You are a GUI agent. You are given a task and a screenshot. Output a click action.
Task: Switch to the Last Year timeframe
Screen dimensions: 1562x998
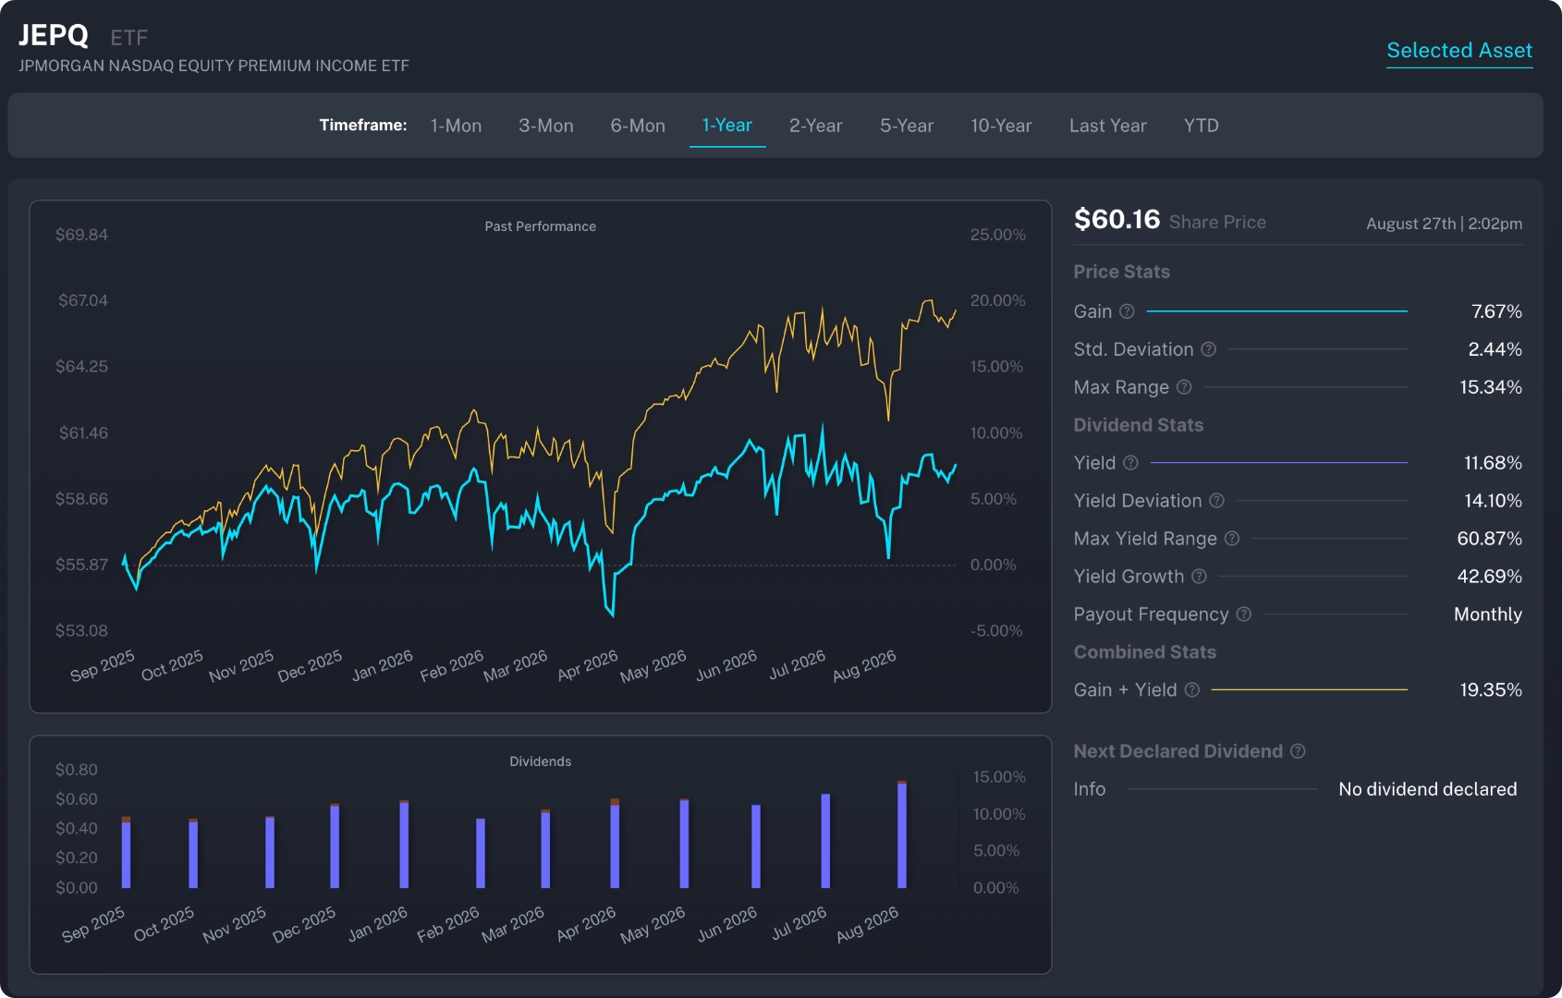pos(1108,126)
